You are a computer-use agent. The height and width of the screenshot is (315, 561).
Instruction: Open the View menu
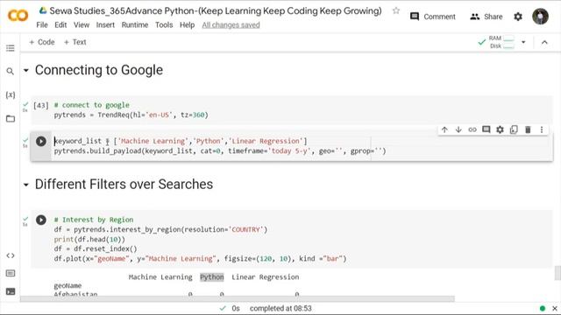pyautogui.click(x=82, y=25)
